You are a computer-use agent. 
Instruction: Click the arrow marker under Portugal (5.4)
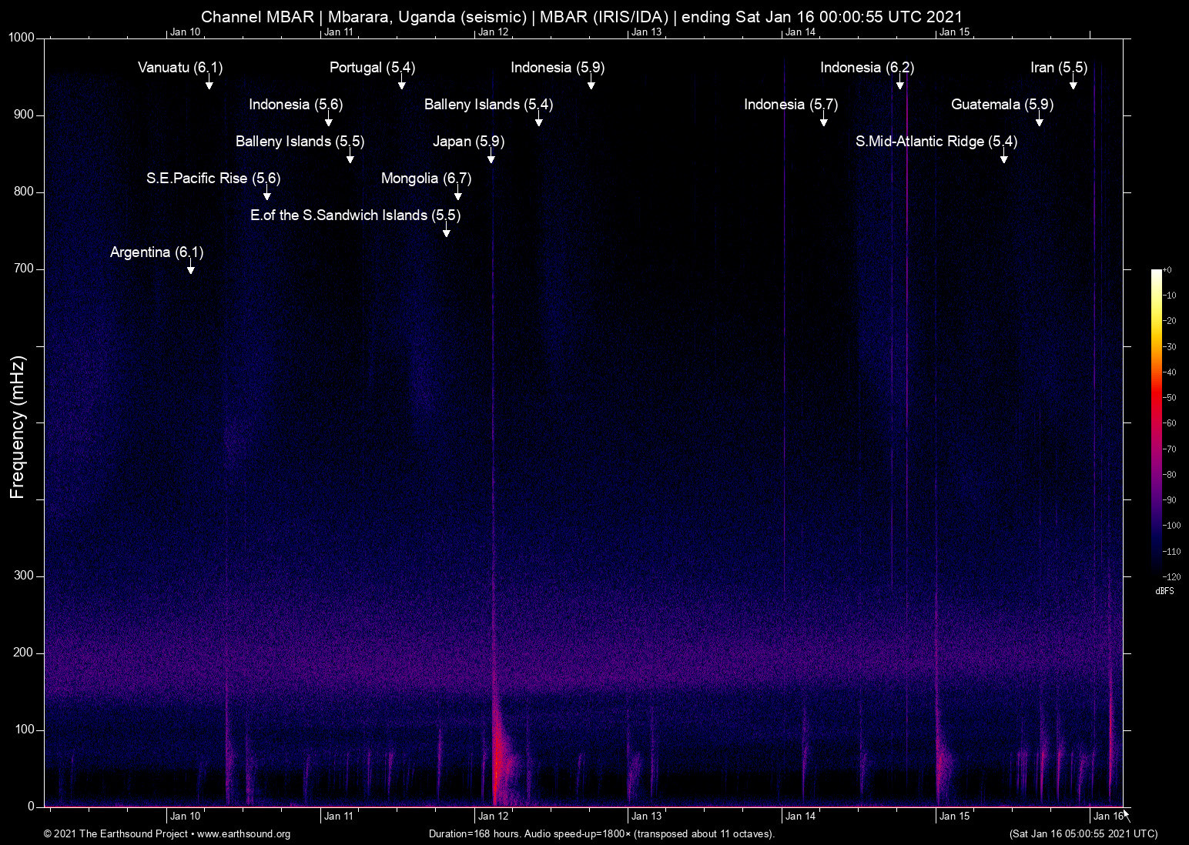click(x=401, y=82)
